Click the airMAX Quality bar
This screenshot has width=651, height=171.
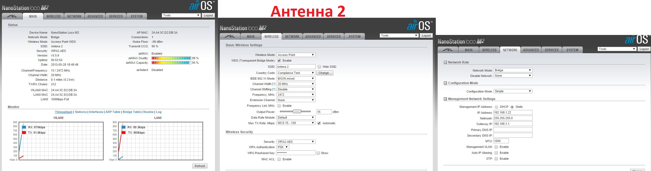click(x=171, y=58)
